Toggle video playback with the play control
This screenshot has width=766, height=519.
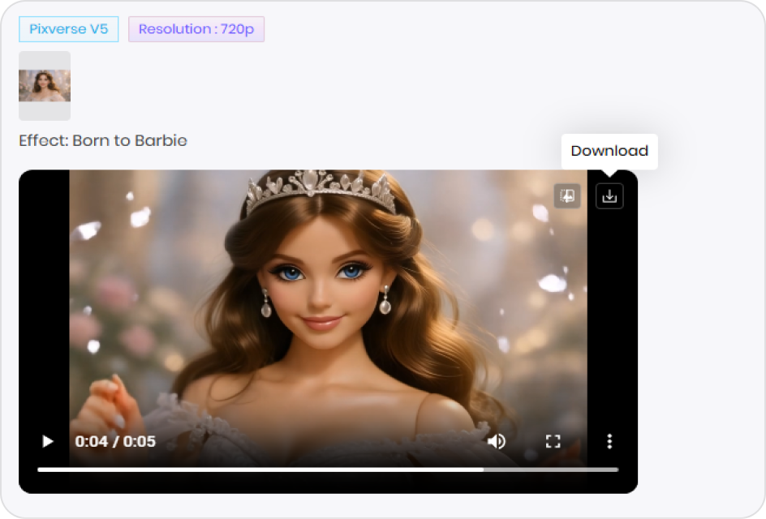46,441
